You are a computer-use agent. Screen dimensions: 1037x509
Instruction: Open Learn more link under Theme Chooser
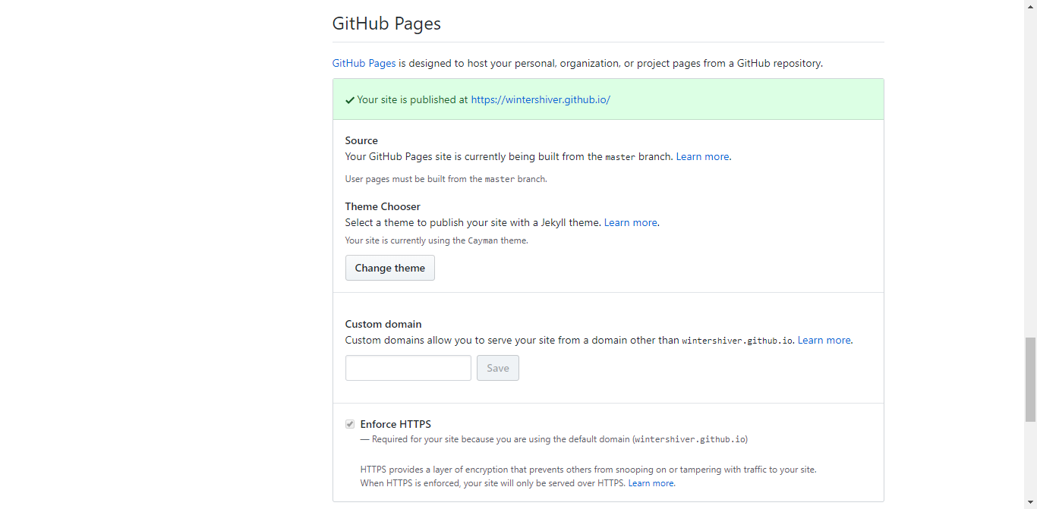pyautogui.click(x=630, y=222)
